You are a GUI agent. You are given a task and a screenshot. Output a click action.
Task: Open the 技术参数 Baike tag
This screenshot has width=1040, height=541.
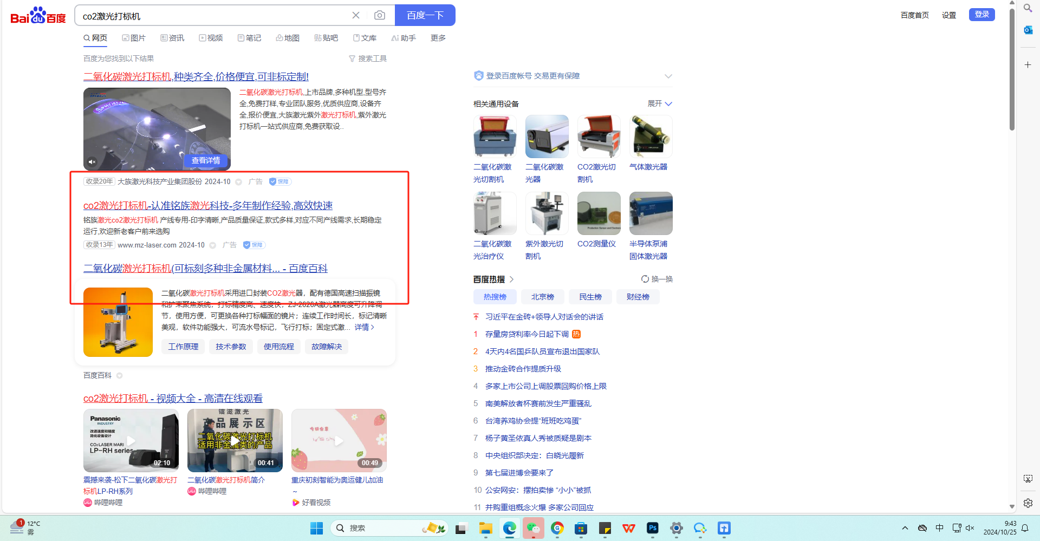pyautogui.click(x=231, y=347)
